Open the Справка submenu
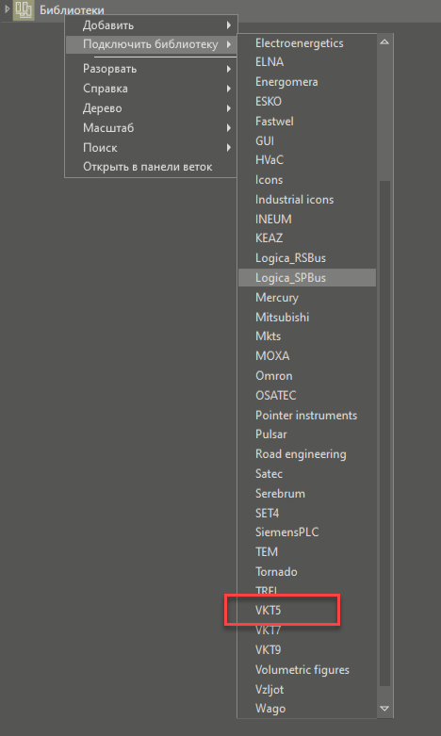441x736 pixels. (x=151, y=89)
